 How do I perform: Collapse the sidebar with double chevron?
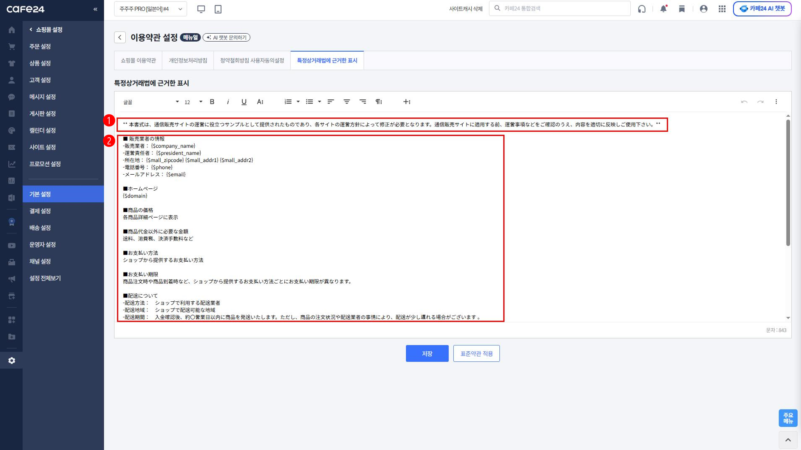click(95, 9)
